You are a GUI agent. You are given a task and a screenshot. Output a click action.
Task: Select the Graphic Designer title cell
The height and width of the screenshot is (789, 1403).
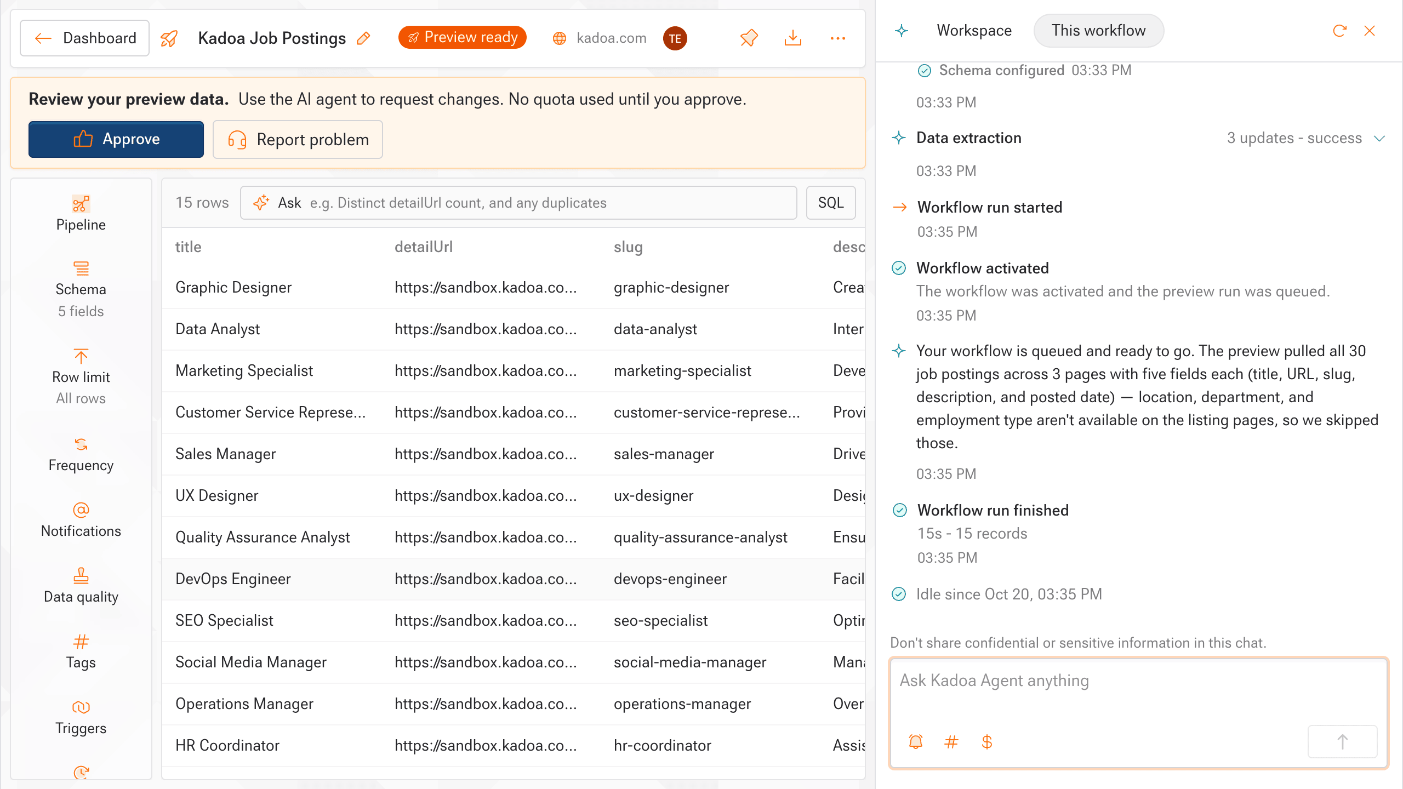point(233,288)
